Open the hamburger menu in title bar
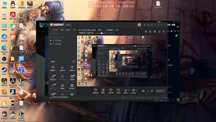216x122 pixels. tap(155, 25)
